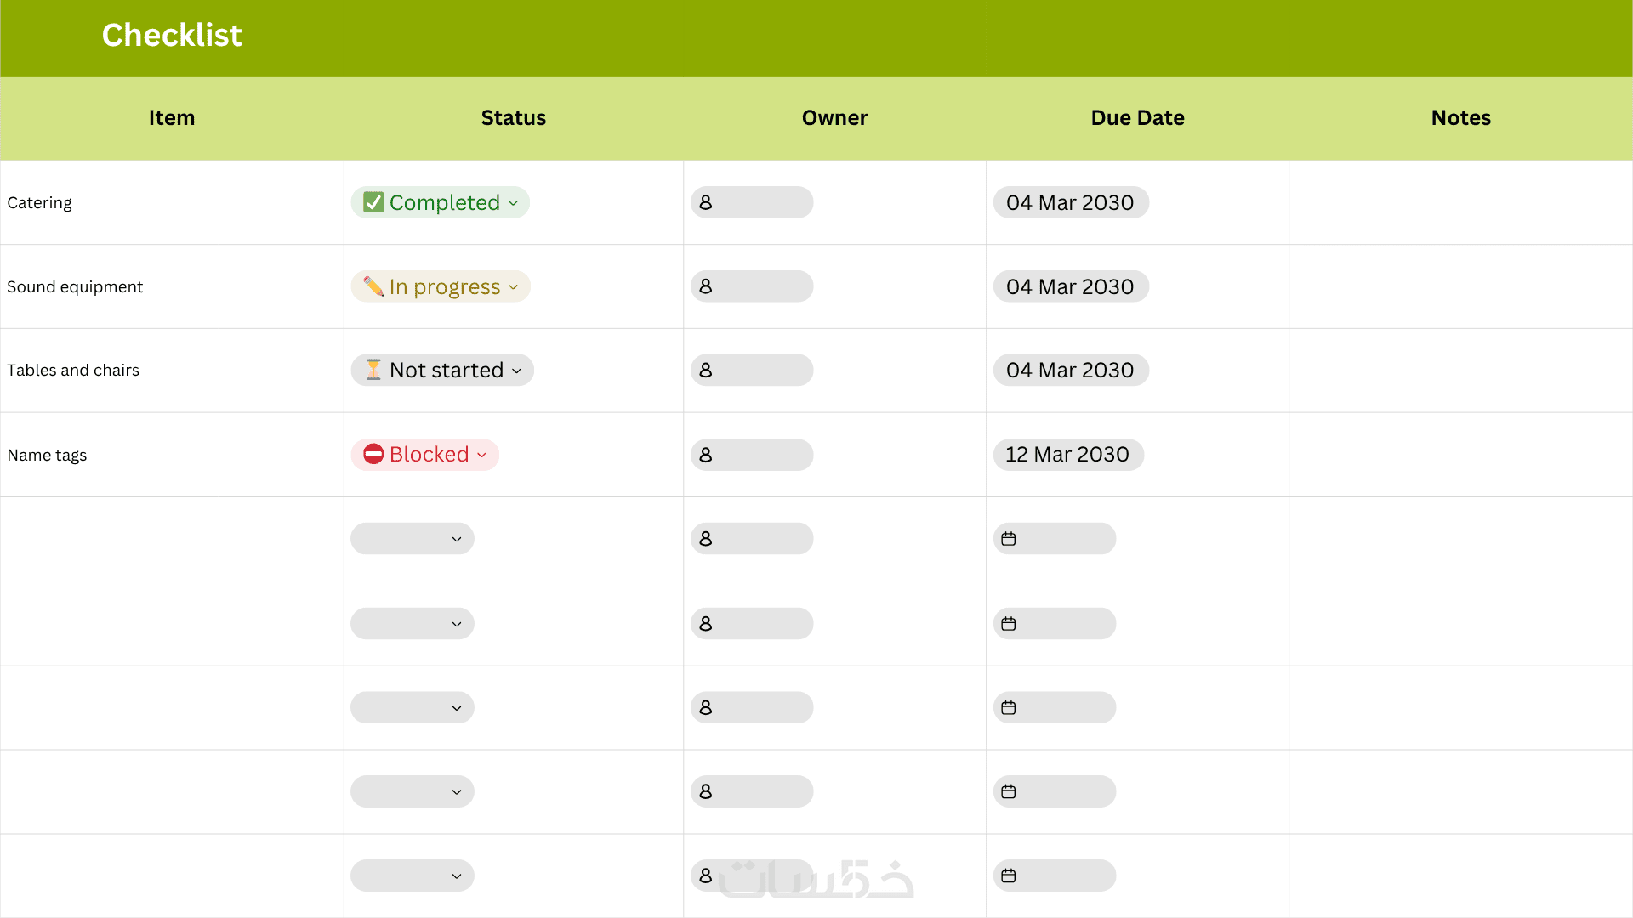
Task: Expand the Not started status dropdown
Action: coord(516,371)
